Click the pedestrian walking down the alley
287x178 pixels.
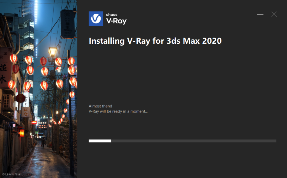click(x=43, y=142)
